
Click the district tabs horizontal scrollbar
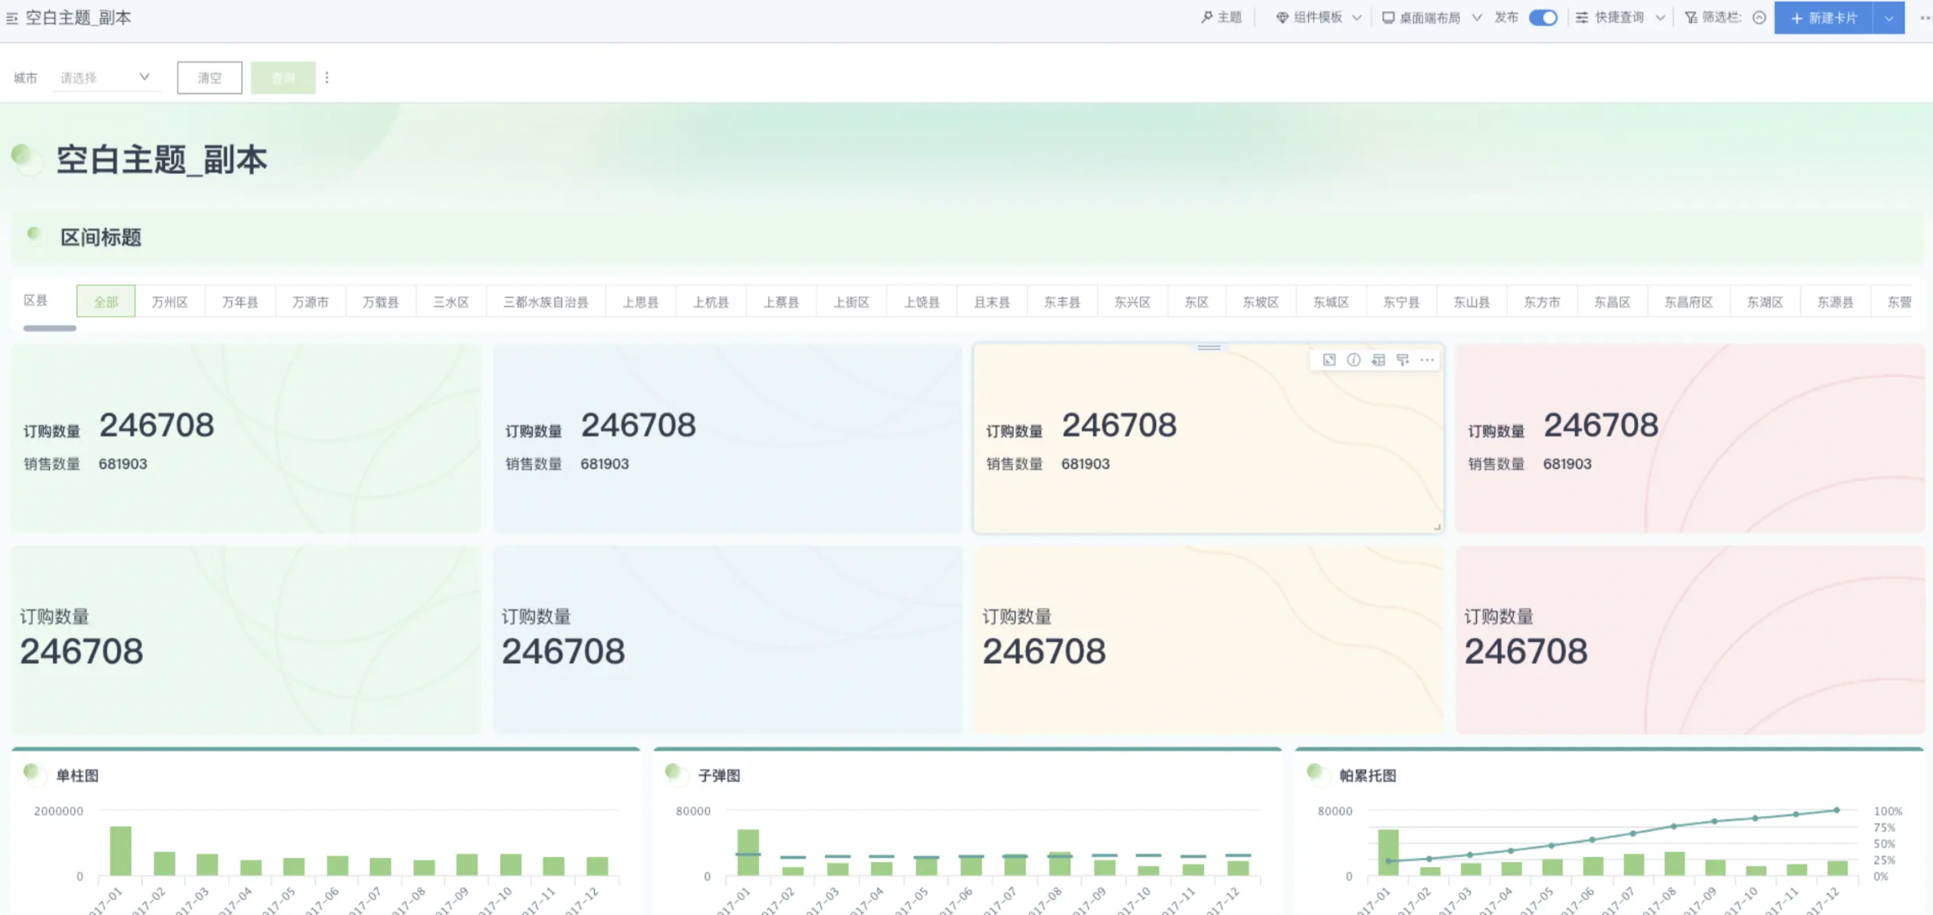click(50, 328)
